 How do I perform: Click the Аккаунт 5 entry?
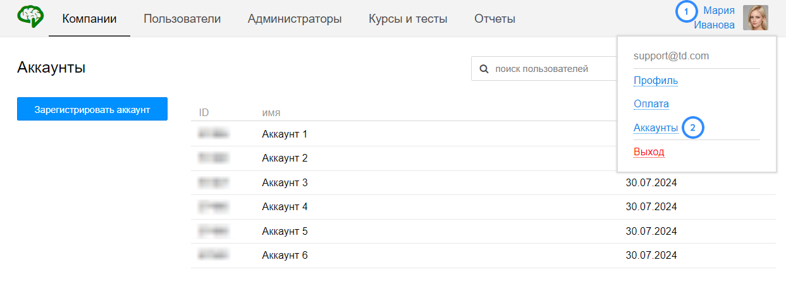[285, 232]
